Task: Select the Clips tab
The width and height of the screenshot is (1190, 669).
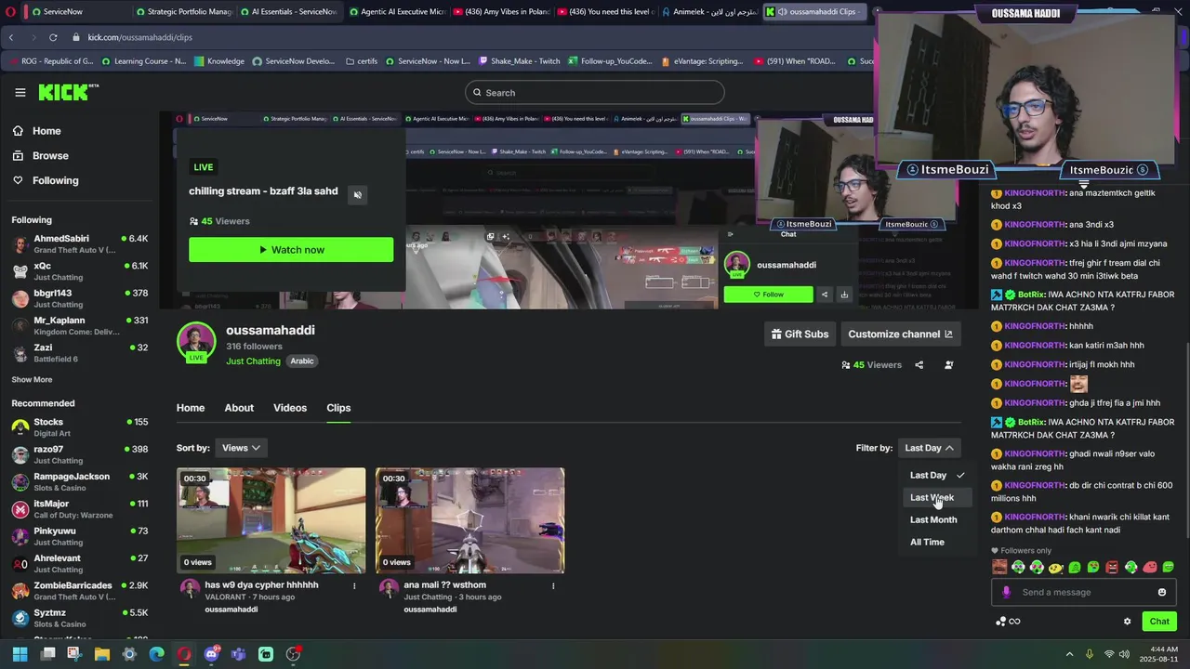Action: [338, 408]
